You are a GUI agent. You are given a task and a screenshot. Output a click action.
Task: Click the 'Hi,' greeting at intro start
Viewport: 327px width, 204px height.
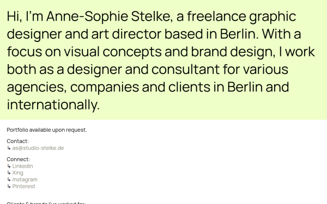15,16
